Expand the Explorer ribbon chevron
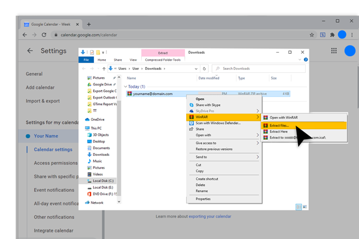The width and height of the screenshot is (359, 239). pos(300,60)
